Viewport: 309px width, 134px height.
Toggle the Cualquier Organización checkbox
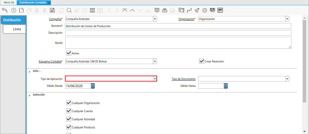(69, 103)
